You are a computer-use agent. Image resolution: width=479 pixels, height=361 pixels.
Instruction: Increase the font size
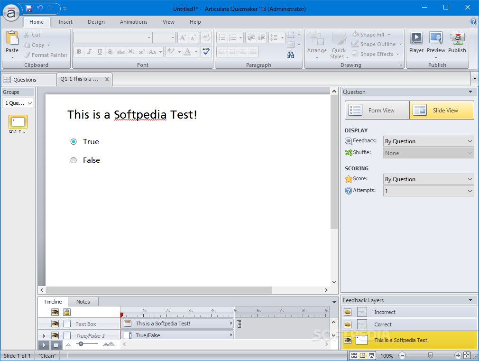coord(183,37)
